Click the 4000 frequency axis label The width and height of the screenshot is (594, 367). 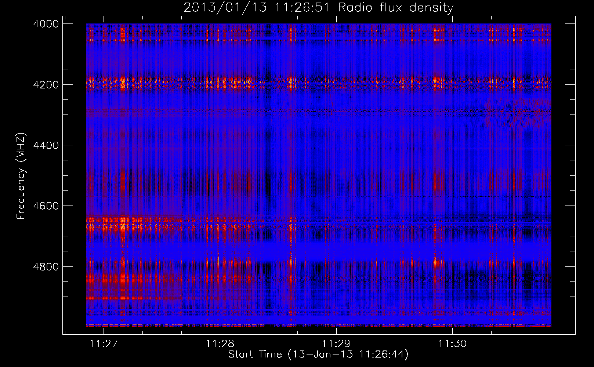(x=46, y=24)
